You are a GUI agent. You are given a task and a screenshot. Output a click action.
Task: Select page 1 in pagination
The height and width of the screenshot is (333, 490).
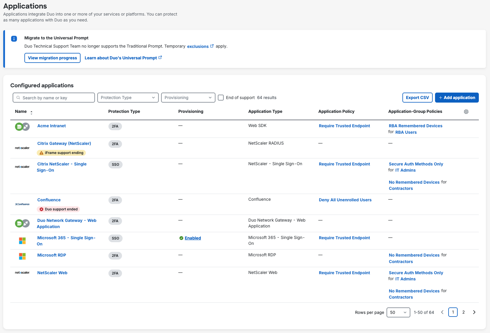(x=453, y=312)
